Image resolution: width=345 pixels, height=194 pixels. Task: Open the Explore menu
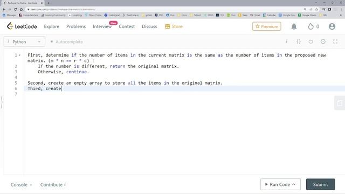[52, 26]
